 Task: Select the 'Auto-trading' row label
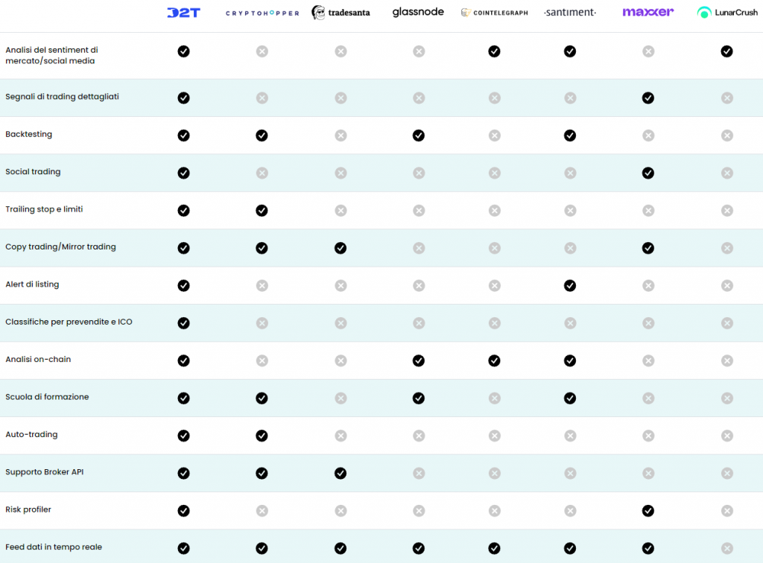pos(31,435)
